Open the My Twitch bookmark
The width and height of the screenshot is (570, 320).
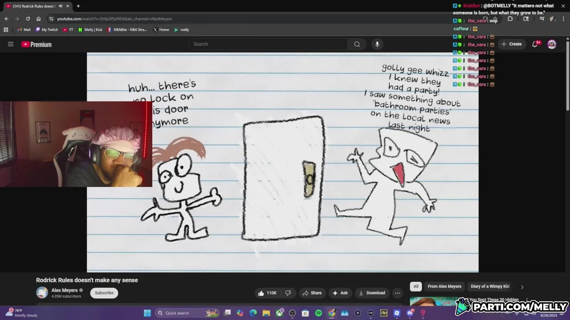[x=47, y=30]
